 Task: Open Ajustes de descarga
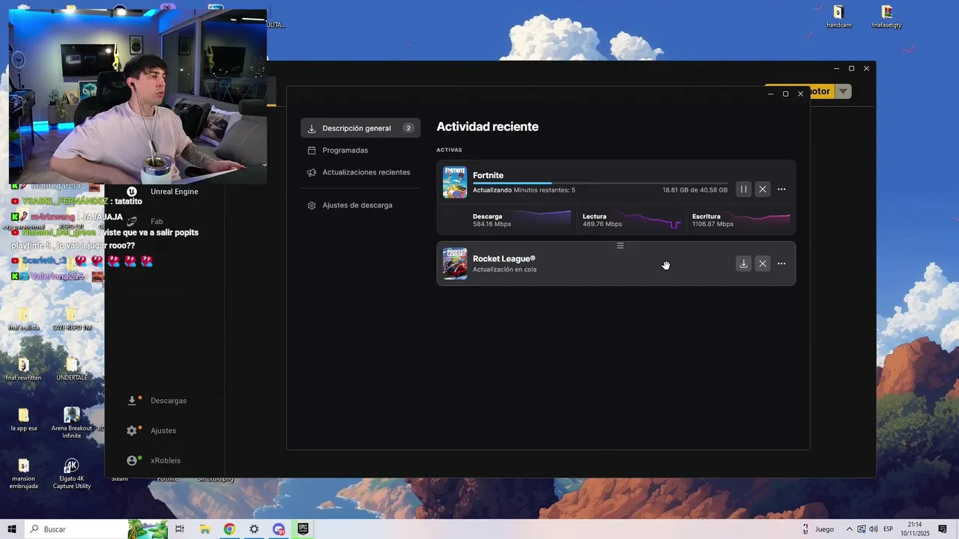tap(360, 205)
